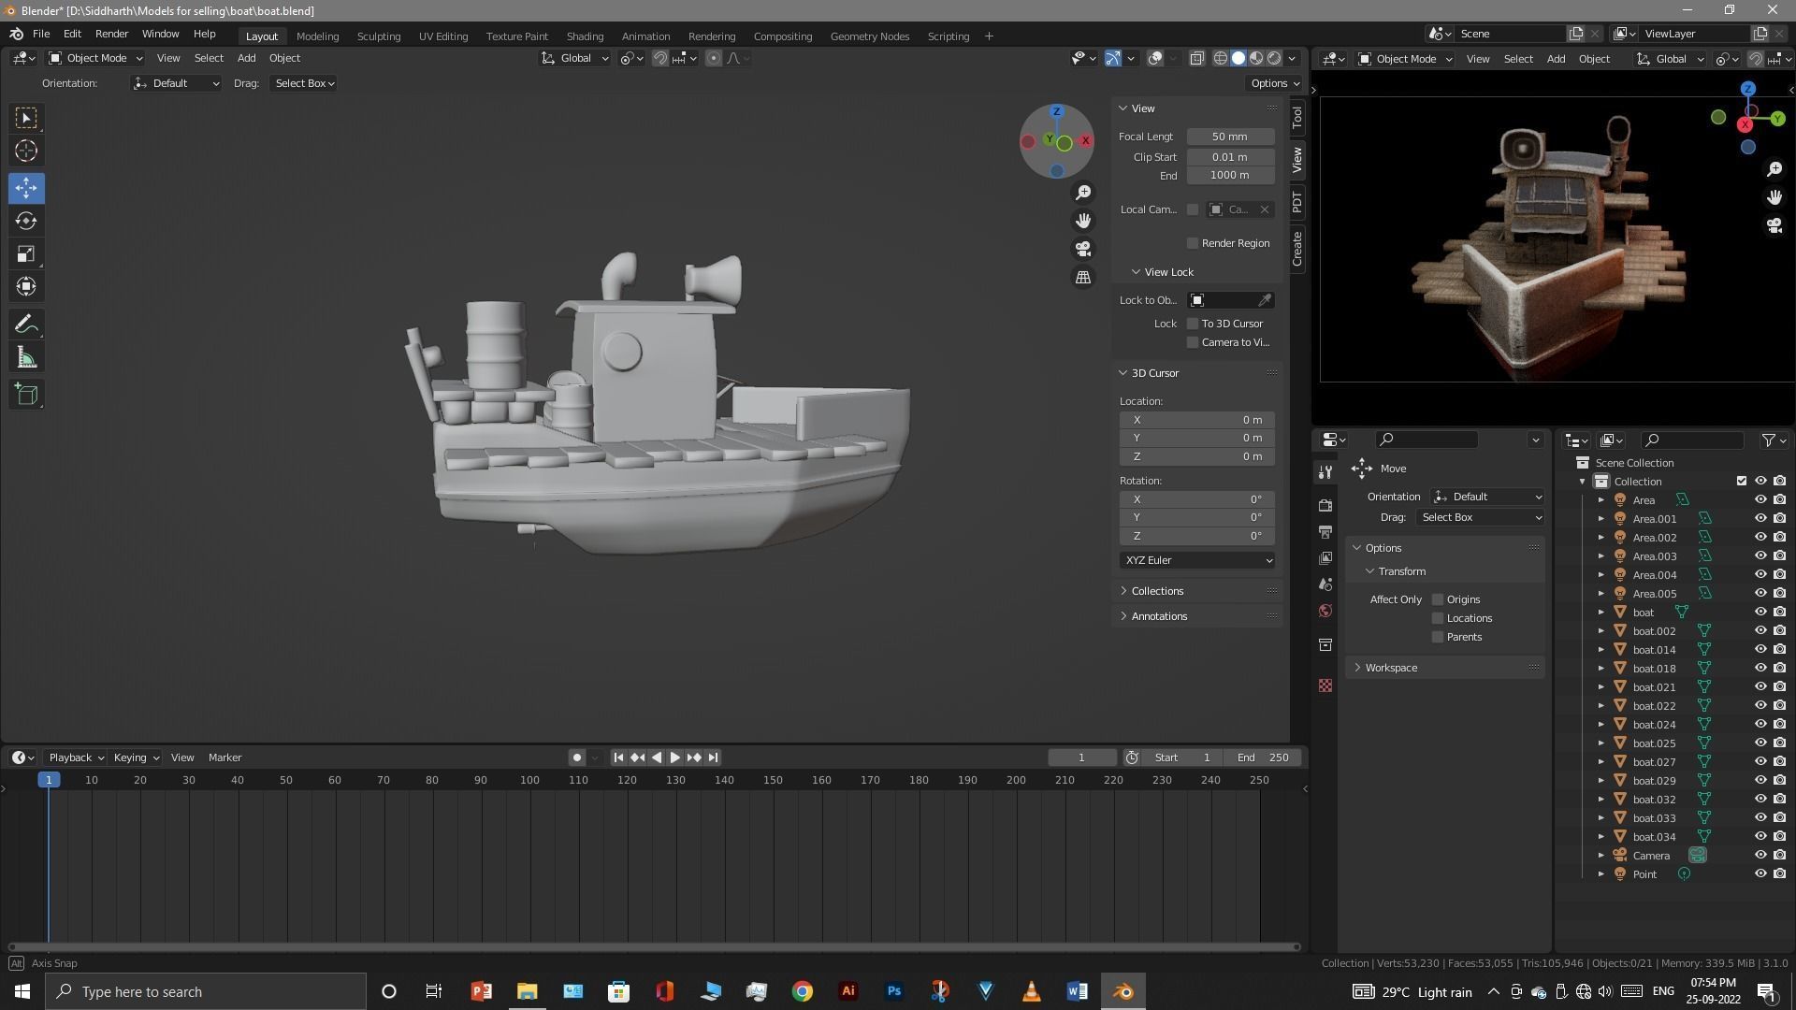Switch to rendered viewport shading
The image size is (1796, 1010).
pyautogui.click(x=1274, y=58)
